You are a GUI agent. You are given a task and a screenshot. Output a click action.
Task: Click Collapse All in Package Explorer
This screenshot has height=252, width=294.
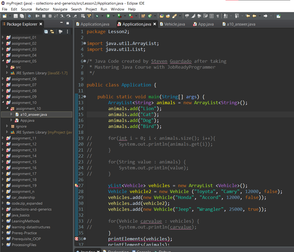46,32
